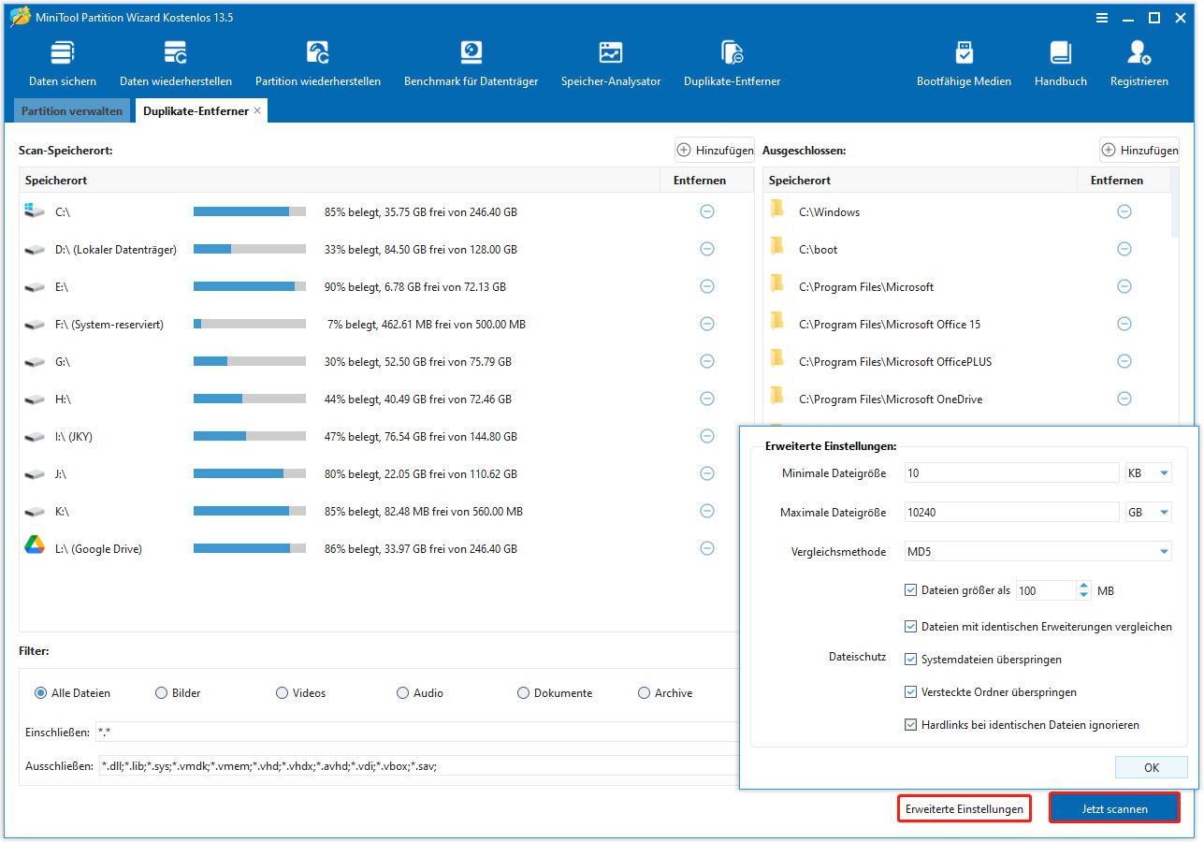Uncheck Dateien mit identischen Erweiterungen vergleichen
Screen dimensions: 1204x842
[910, 626]
